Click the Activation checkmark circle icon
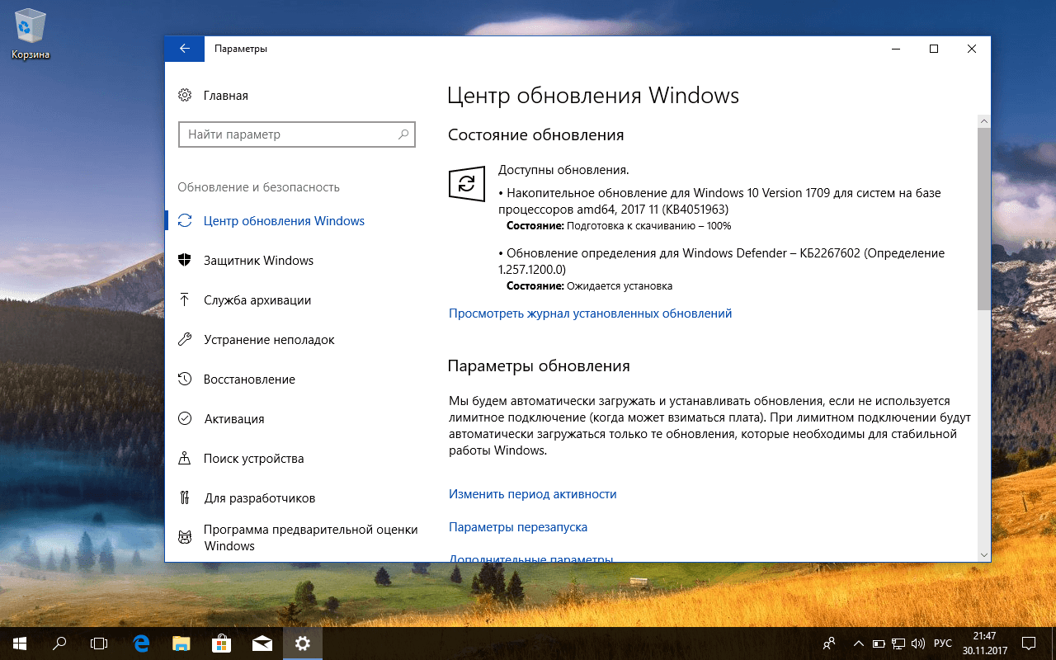 [x=185, y=419]
